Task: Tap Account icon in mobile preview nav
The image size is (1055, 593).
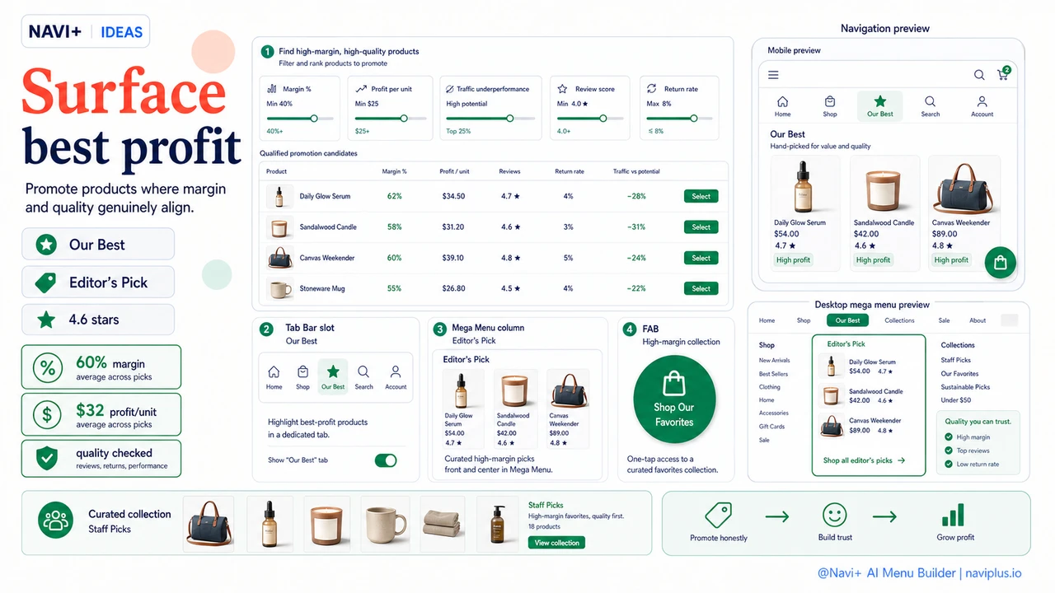Action: 982,101
